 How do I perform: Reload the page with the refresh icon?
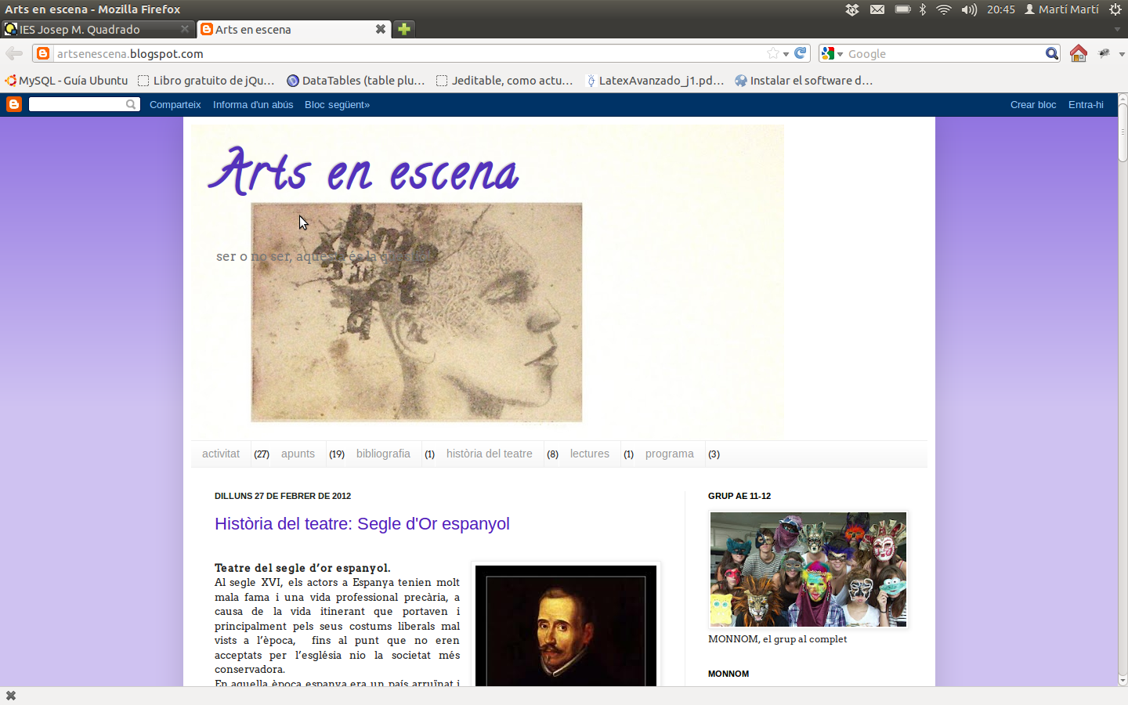pyautogui.click(x=800, y=53)
